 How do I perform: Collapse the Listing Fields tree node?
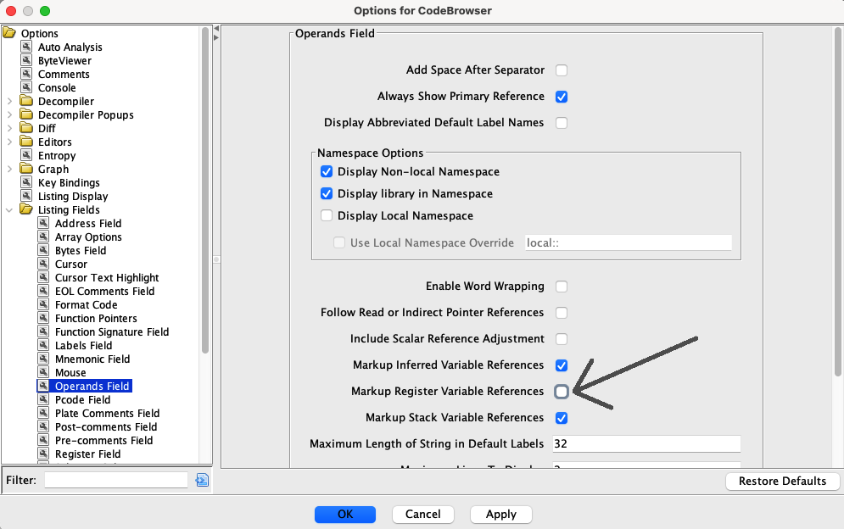[x=9, y=210]
